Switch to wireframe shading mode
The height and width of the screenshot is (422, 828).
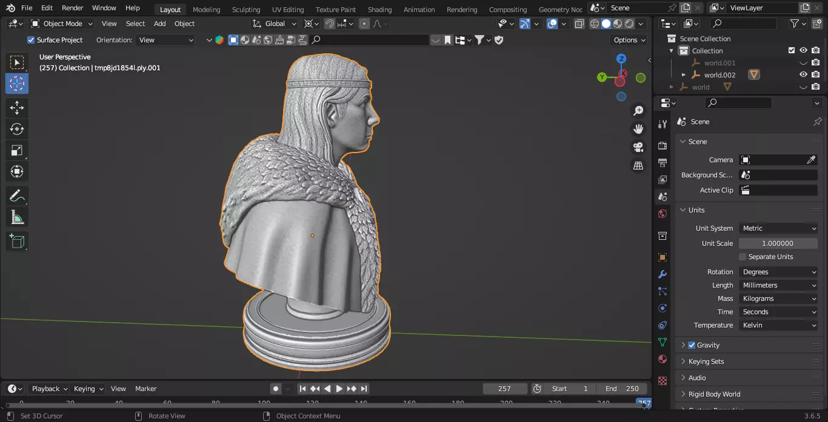click(595, 24)
